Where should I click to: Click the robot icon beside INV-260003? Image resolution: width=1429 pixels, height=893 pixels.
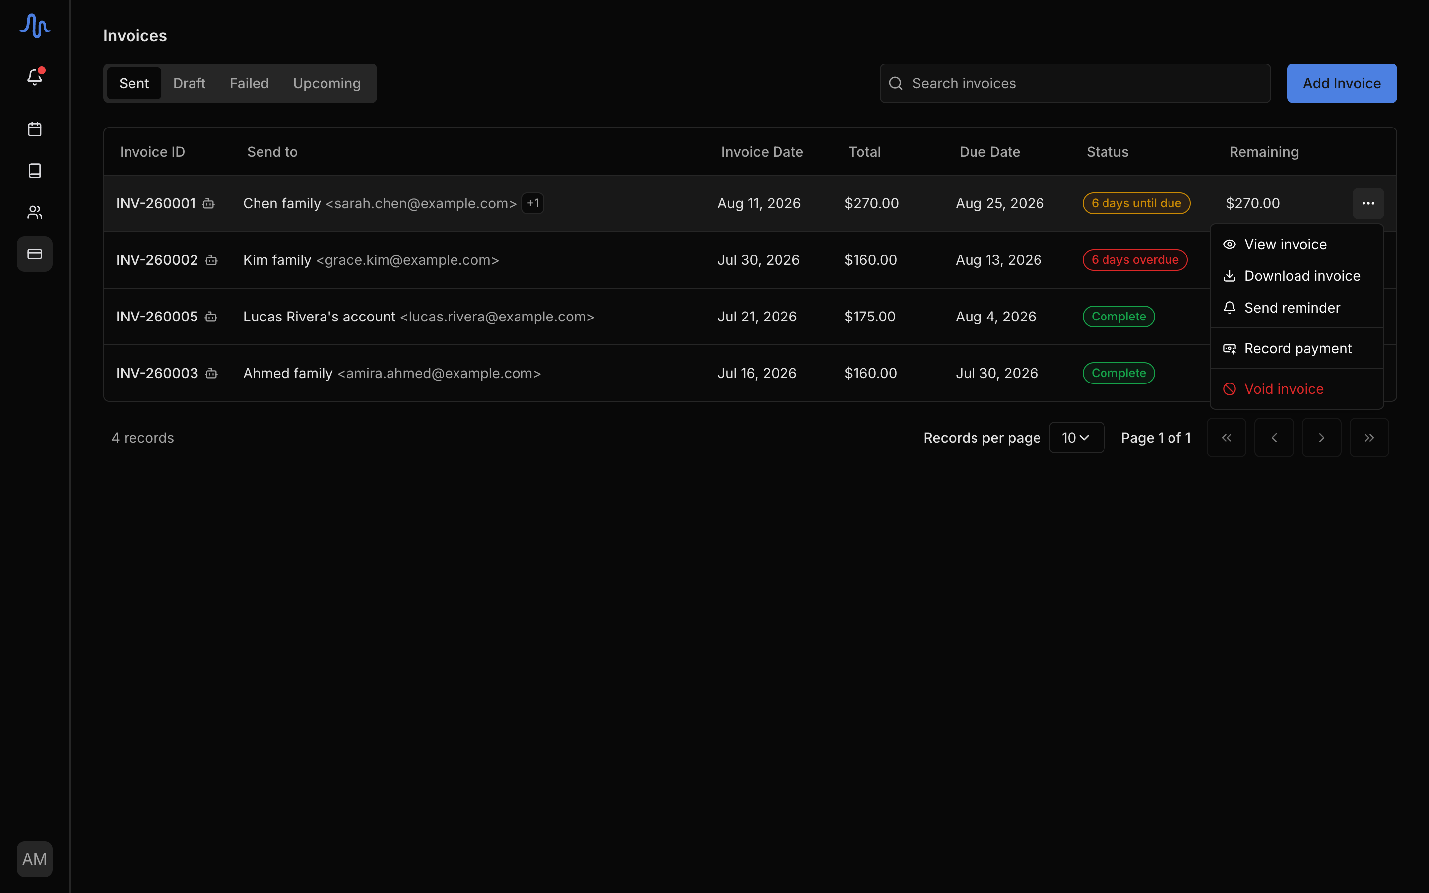[211, 373]
